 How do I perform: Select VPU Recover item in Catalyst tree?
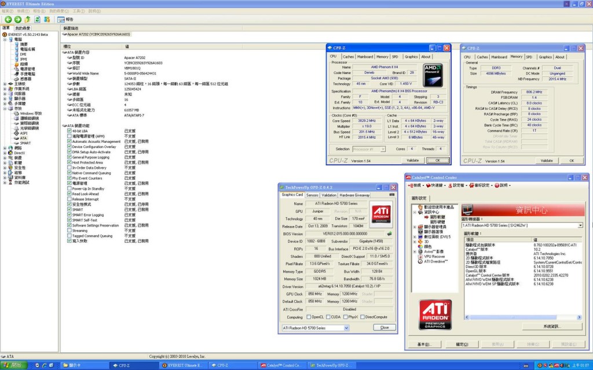(x=434, y=256)
